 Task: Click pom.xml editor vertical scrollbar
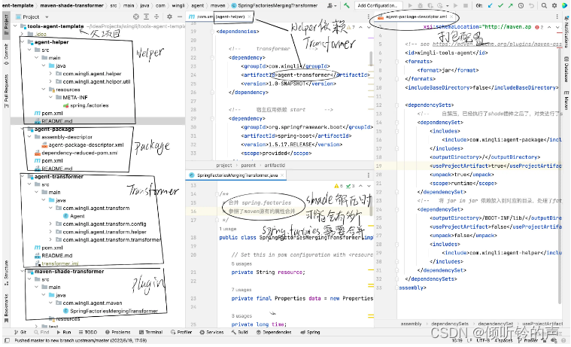[x=371, y=58]
